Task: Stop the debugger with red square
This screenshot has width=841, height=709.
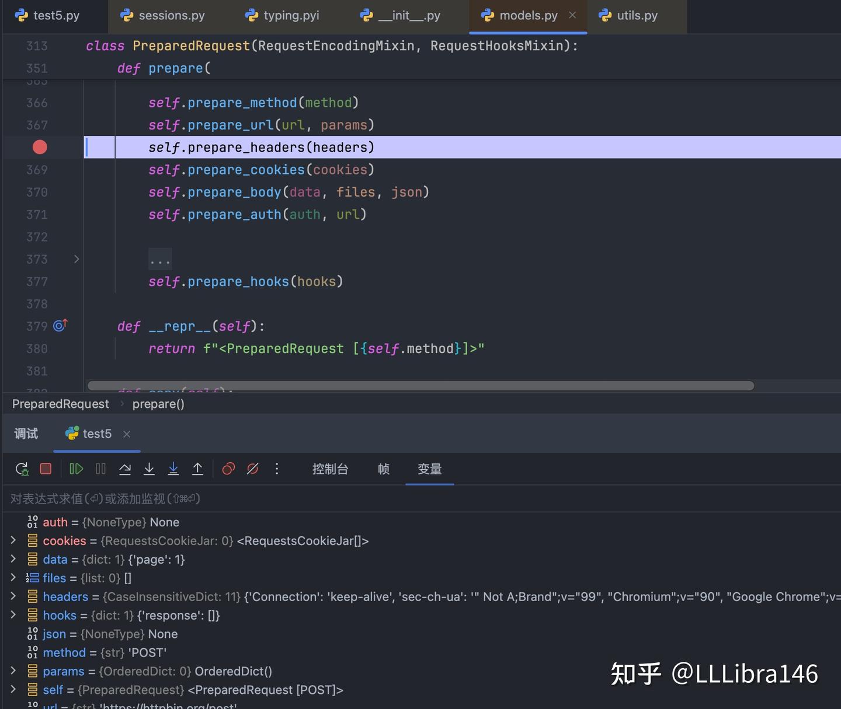Action: 46,469
